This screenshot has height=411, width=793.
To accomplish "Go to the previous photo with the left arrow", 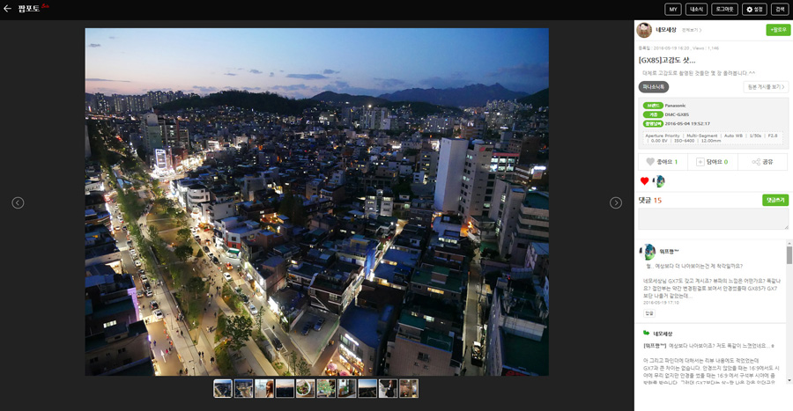I will pyautogui.click(x=18, y=202).
